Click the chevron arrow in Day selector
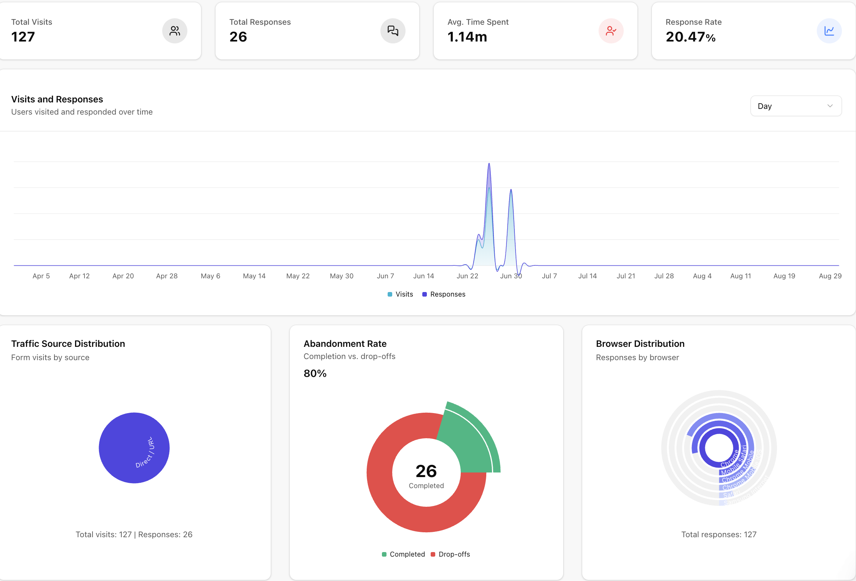Image resolution: width=856 pixels, height=581 pixels. pyautogui.click(x=830, y=106)
